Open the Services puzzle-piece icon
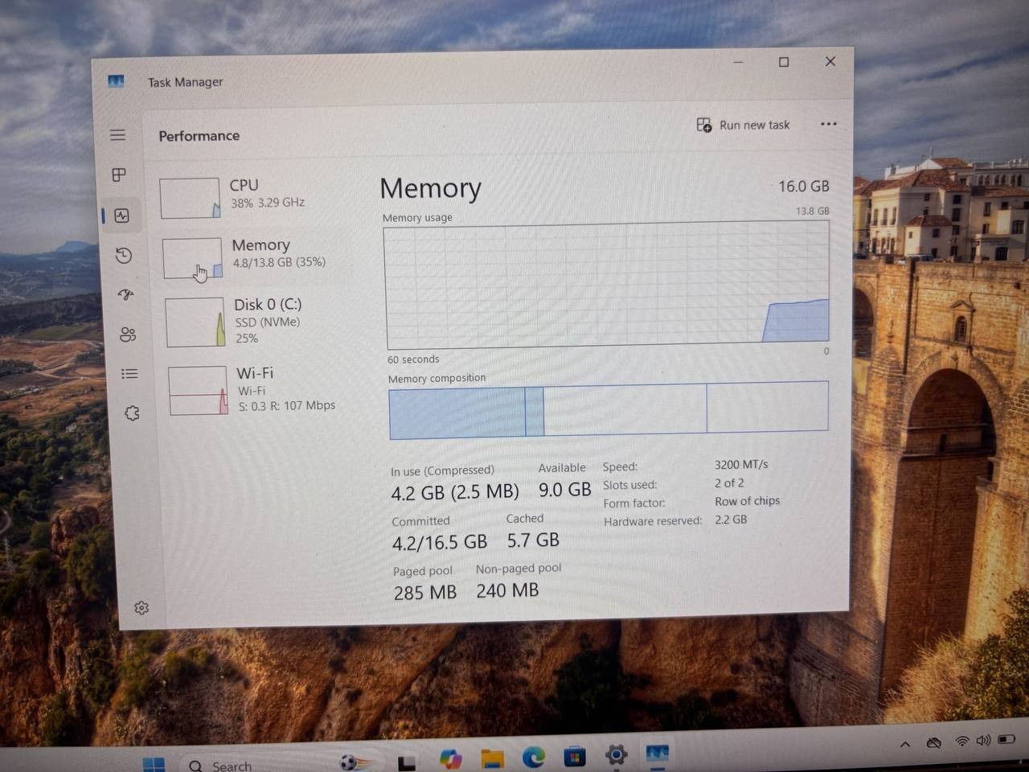This screenshot has width=1029, height=772. click(x=132, y=413)
